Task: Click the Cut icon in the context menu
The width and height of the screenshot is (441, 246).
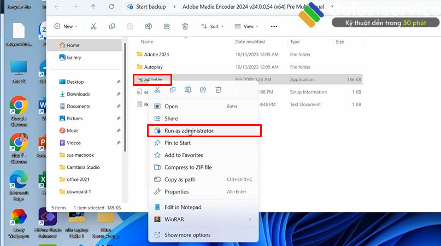Action: [x=157, y=90]
